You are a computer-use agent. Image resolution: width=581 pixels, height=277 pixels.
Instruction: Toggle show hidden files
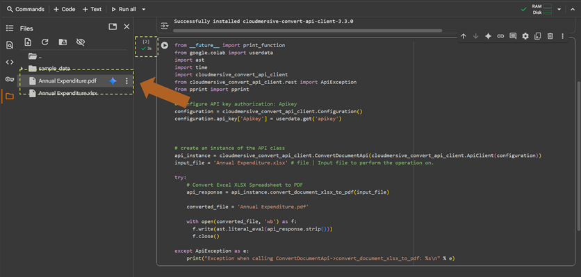(x=81, y=42)
